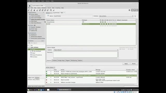The image size is (166, 93).
Task: Click the table icon beside the Name field
Action: pos(48,16)
